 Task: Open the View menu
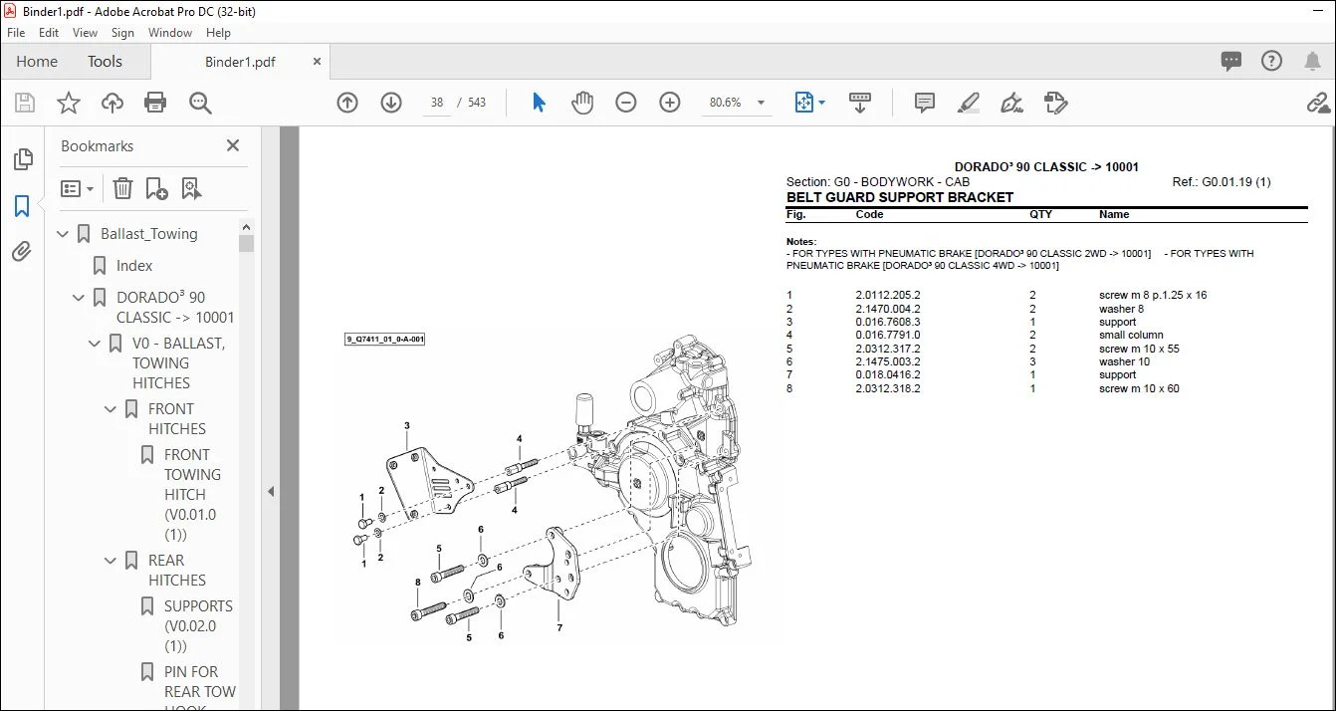86,33
